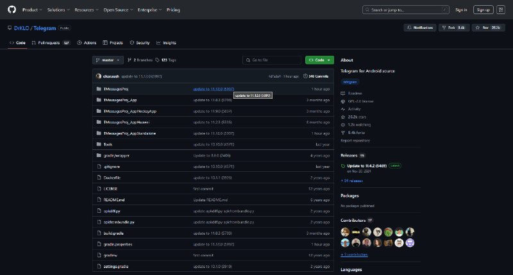Open the apkfrombundle.py file
This screenshot has width=513, height=275.
119,222
